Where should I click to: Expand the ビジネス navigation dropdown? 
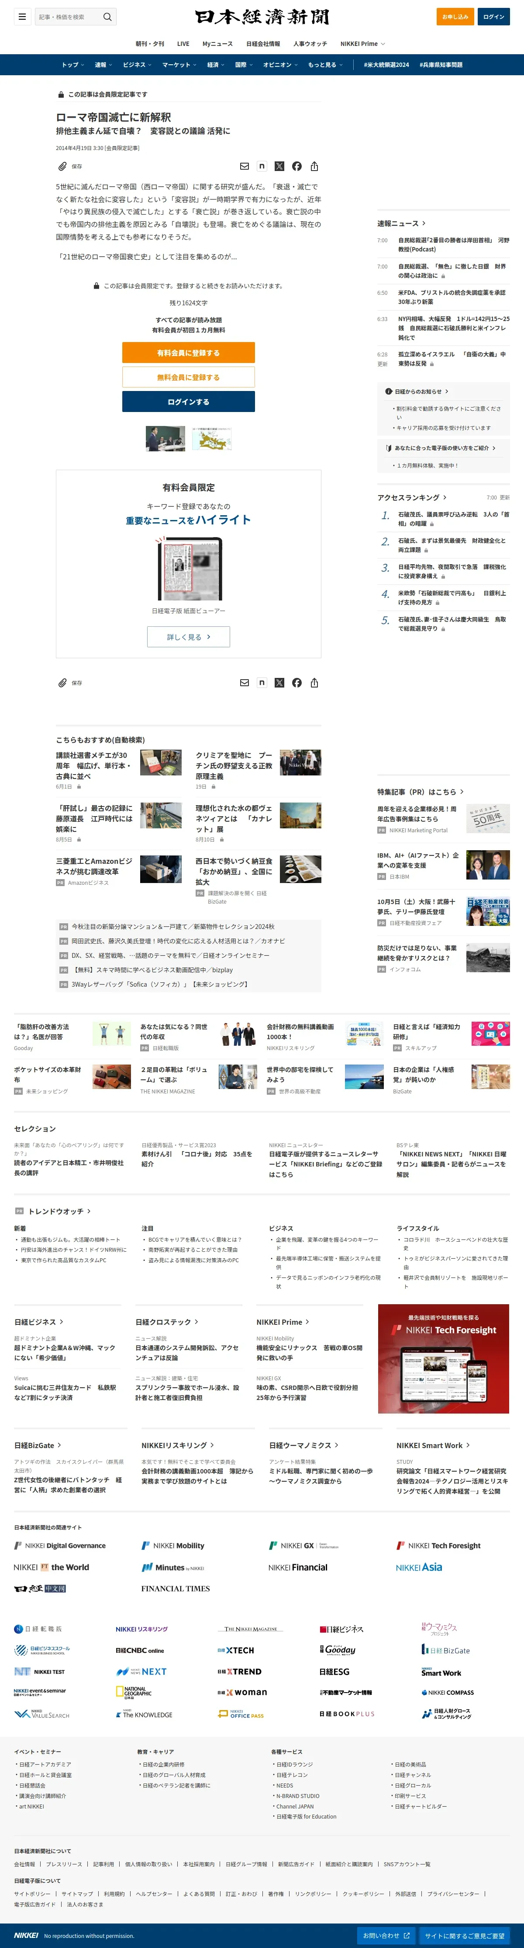(137, 65)
